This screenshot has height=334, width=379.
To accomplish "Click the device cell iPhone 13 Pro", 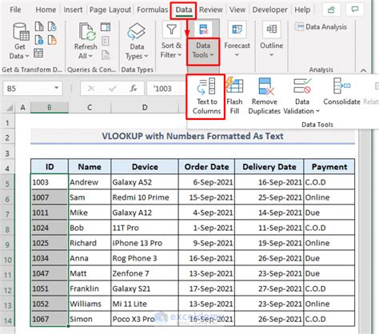I will [145, 243].
